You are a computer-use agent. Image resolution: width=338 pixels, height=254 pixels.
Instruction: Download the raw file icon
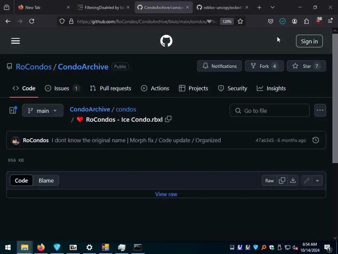pyautogui.click(x=293, y=180)
